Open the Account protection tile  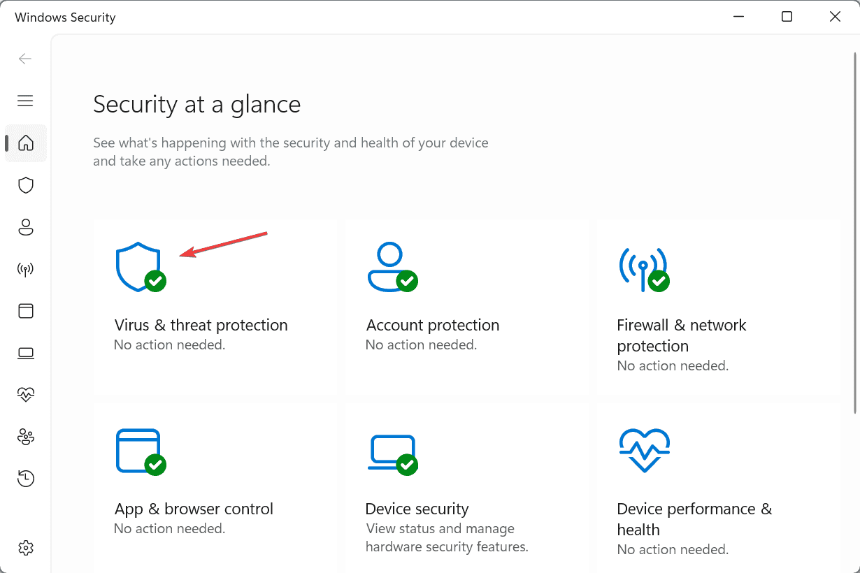coord(466,307)
